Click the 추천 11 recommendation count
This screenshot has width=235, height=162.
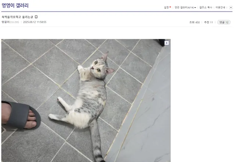pos(209,22)
